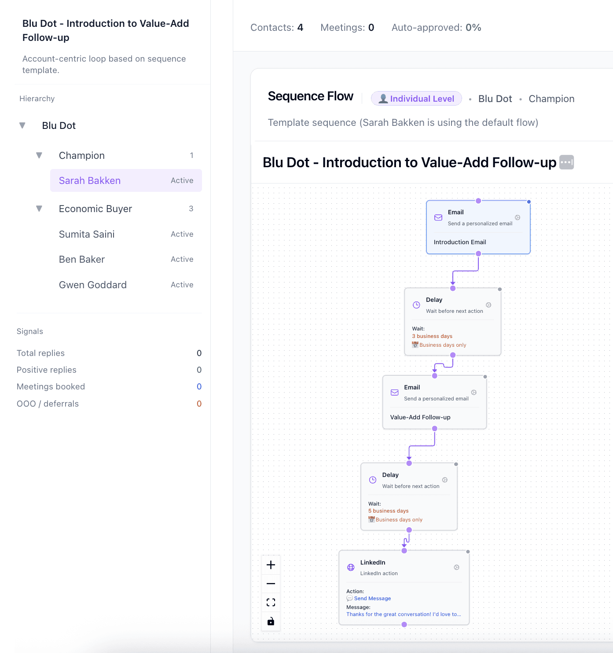The width and height of the screenshot is (613, 653).
Task: Select Sarah Bakken in the hierarchy
Action: (89, 180)
